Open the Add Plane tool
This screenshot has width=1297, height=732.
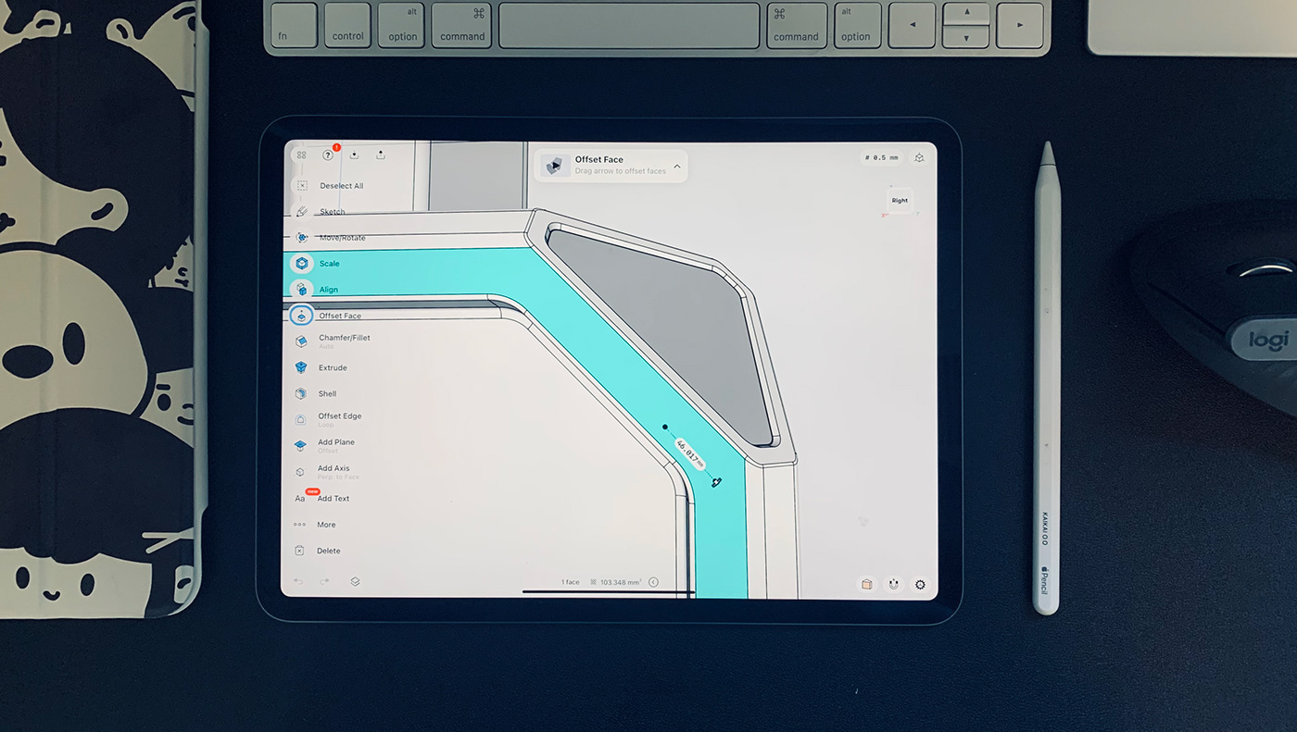pyautogui.click(x=335, y=443)
